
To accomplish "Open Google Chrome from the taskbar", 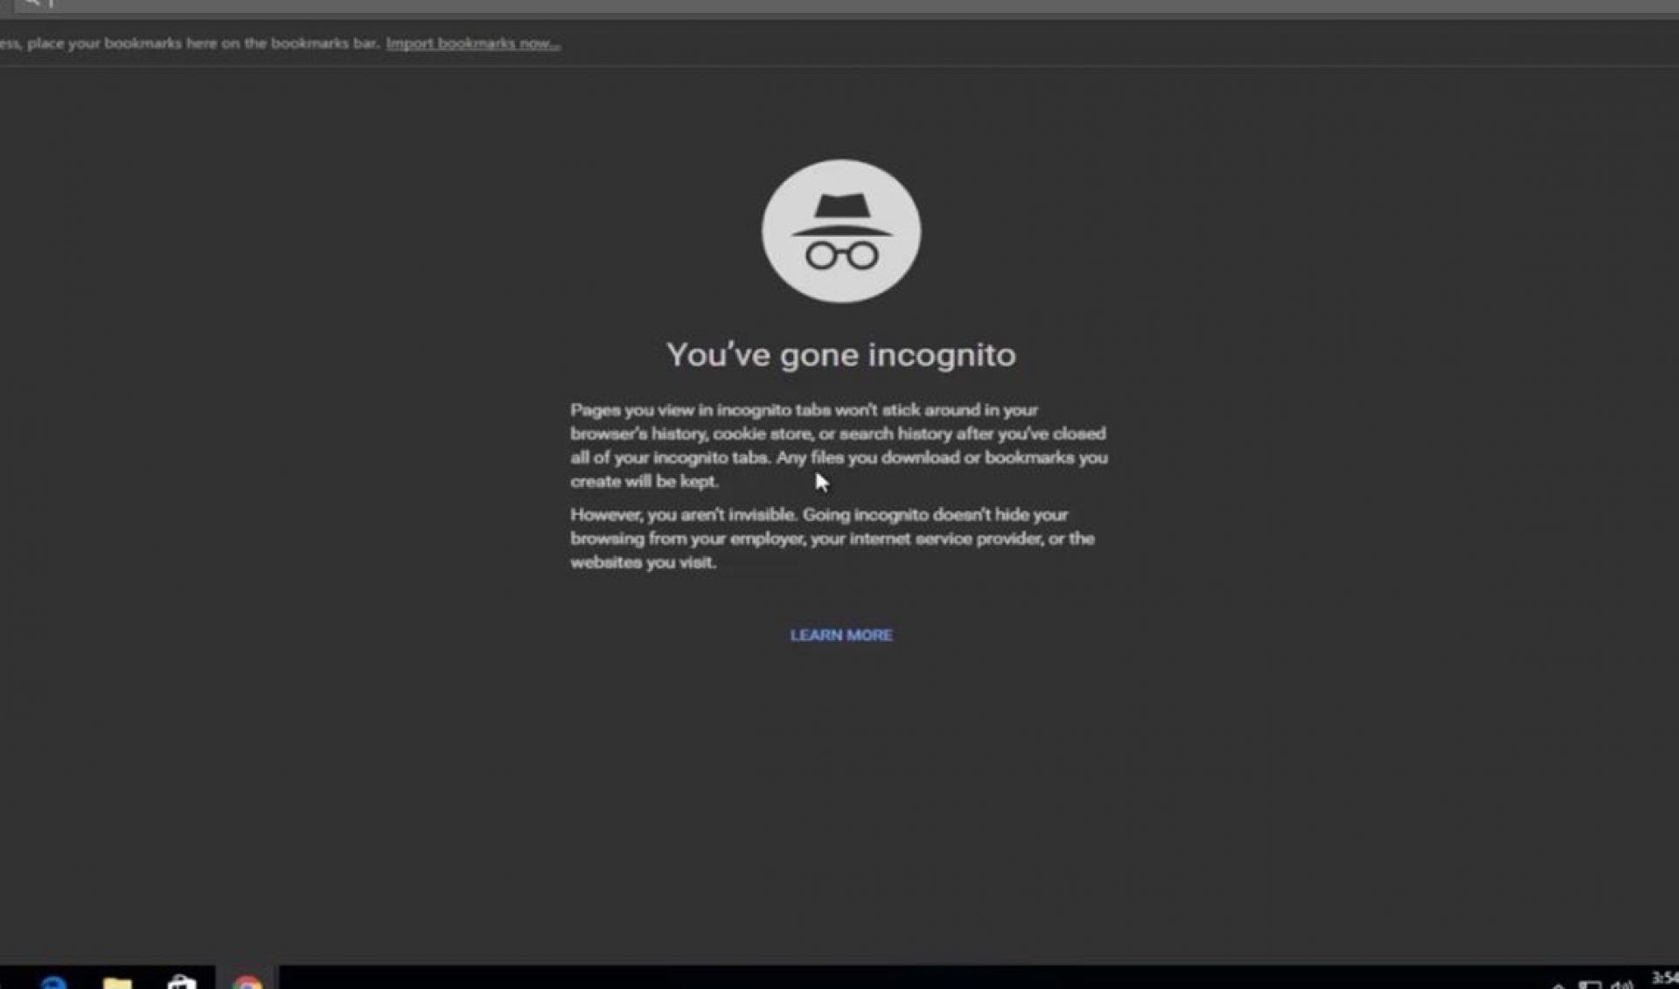I will tap(247, 981).
